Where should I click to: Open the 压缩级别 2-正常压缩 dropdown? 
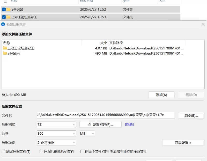coord(56,143)
